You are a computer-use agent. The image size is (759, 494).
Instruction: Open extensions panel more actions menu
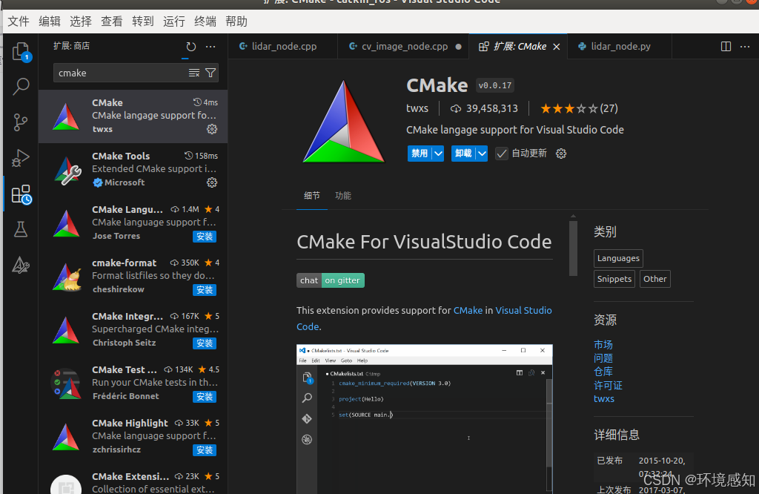click(210, 47)
